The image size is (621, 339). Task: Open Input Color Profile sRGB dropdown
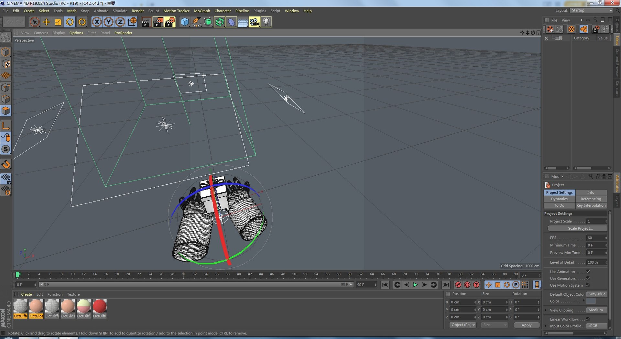pyautogui.click(x=597, y=326)
